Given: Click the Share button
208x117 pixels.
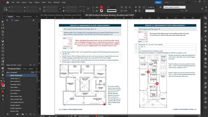Looking at the screenshot, I should (158, 2).
